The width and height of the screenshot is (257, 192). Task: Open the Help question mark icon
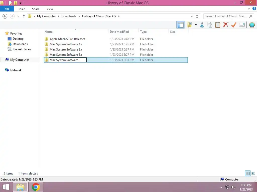(254, 9)
